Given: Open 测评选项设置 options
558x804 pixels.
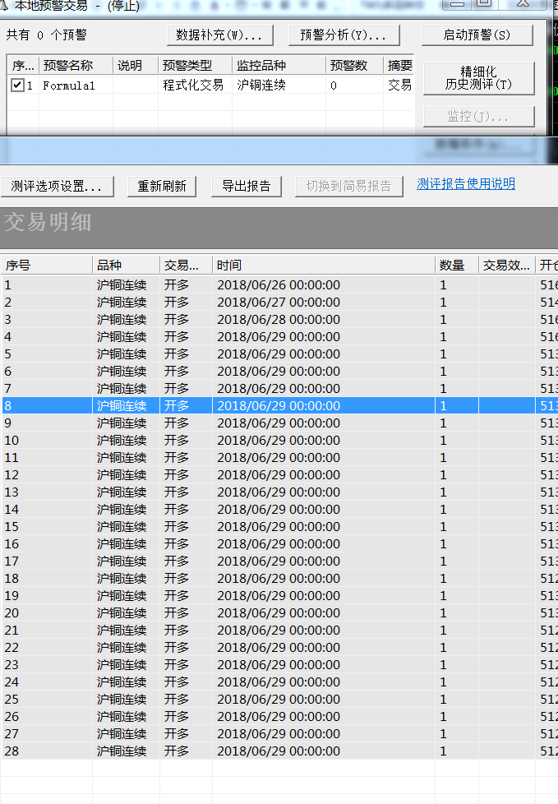Looking at the screenshot, I should [57, 186].
